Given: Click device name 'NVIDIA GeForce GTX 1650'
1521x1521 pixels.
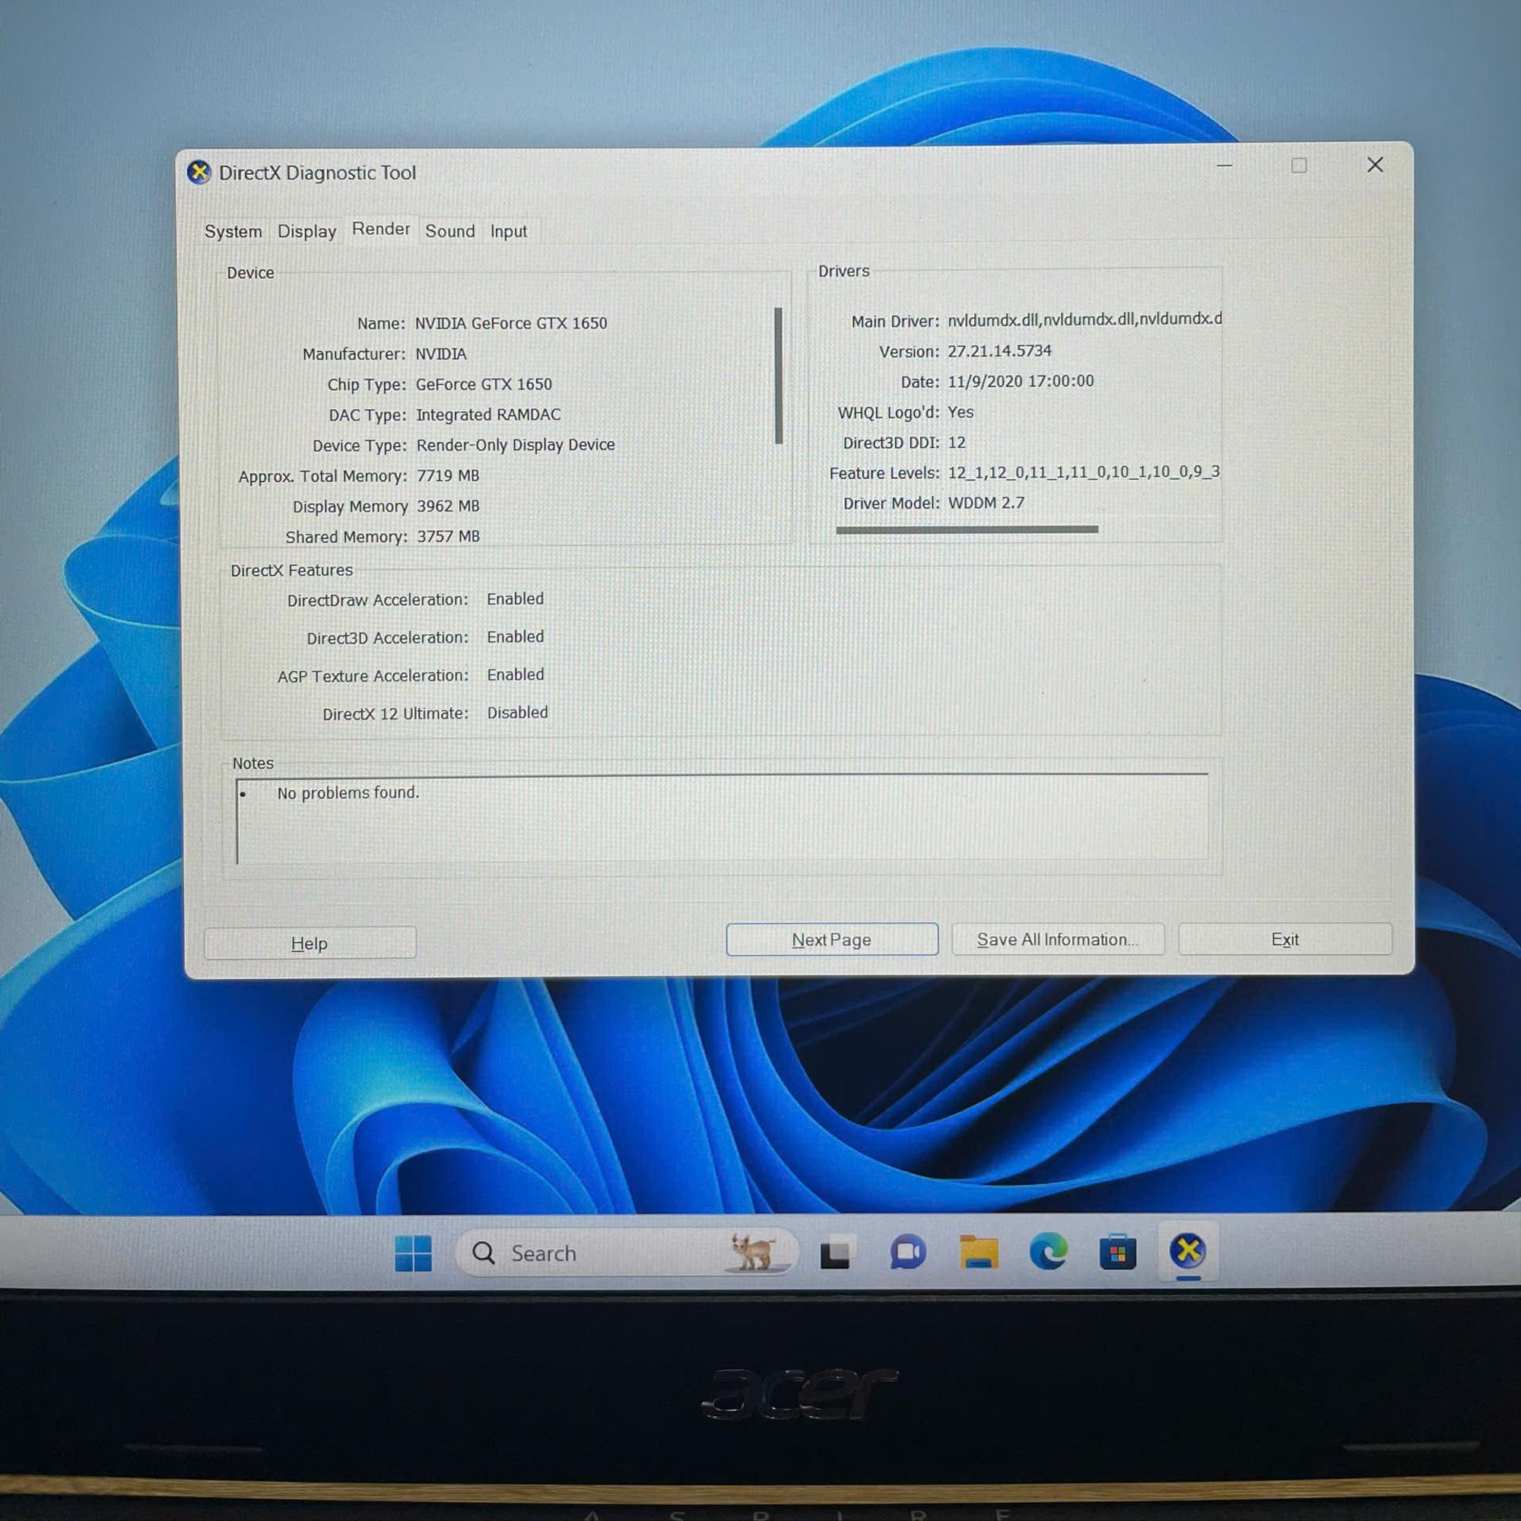Looking at the screenshot, I should [x=511, y=323].
